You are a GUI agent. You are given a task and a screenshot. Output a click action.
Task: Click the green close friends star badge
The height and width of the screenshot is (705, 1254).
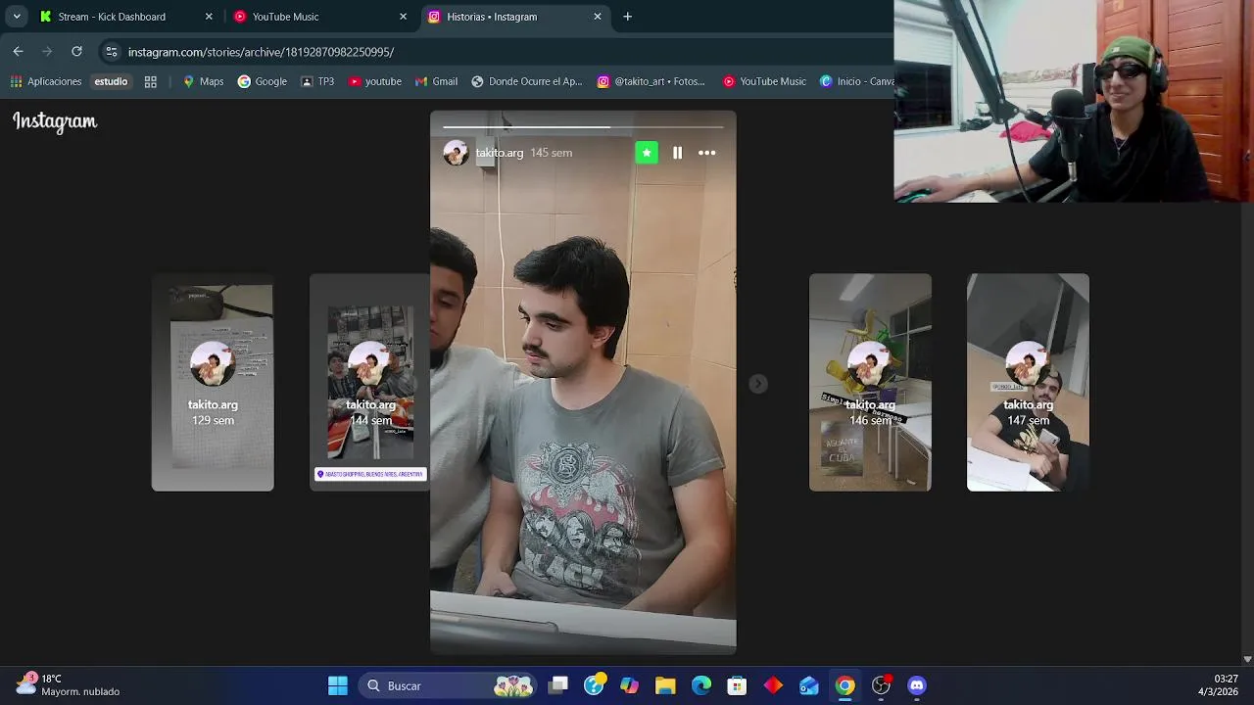click(647, 153)
